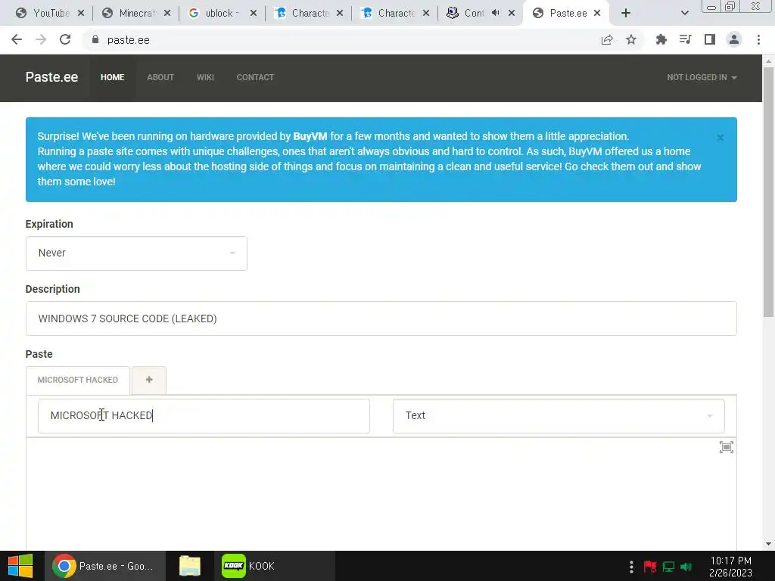Add a new paste section tab
Viewport: 775px width, 581px height.
point(149,380)
